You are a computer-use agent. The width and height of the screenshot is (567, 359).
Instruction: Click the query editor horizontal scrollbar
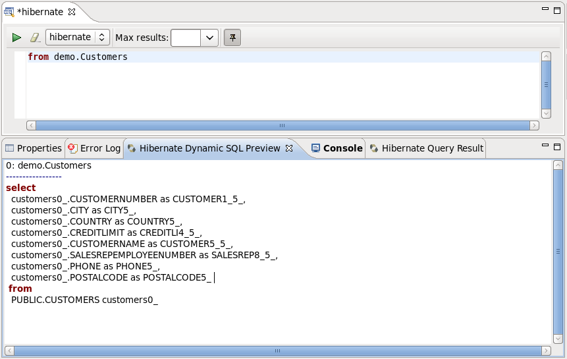pyautogui.click(x=282, y=125)
